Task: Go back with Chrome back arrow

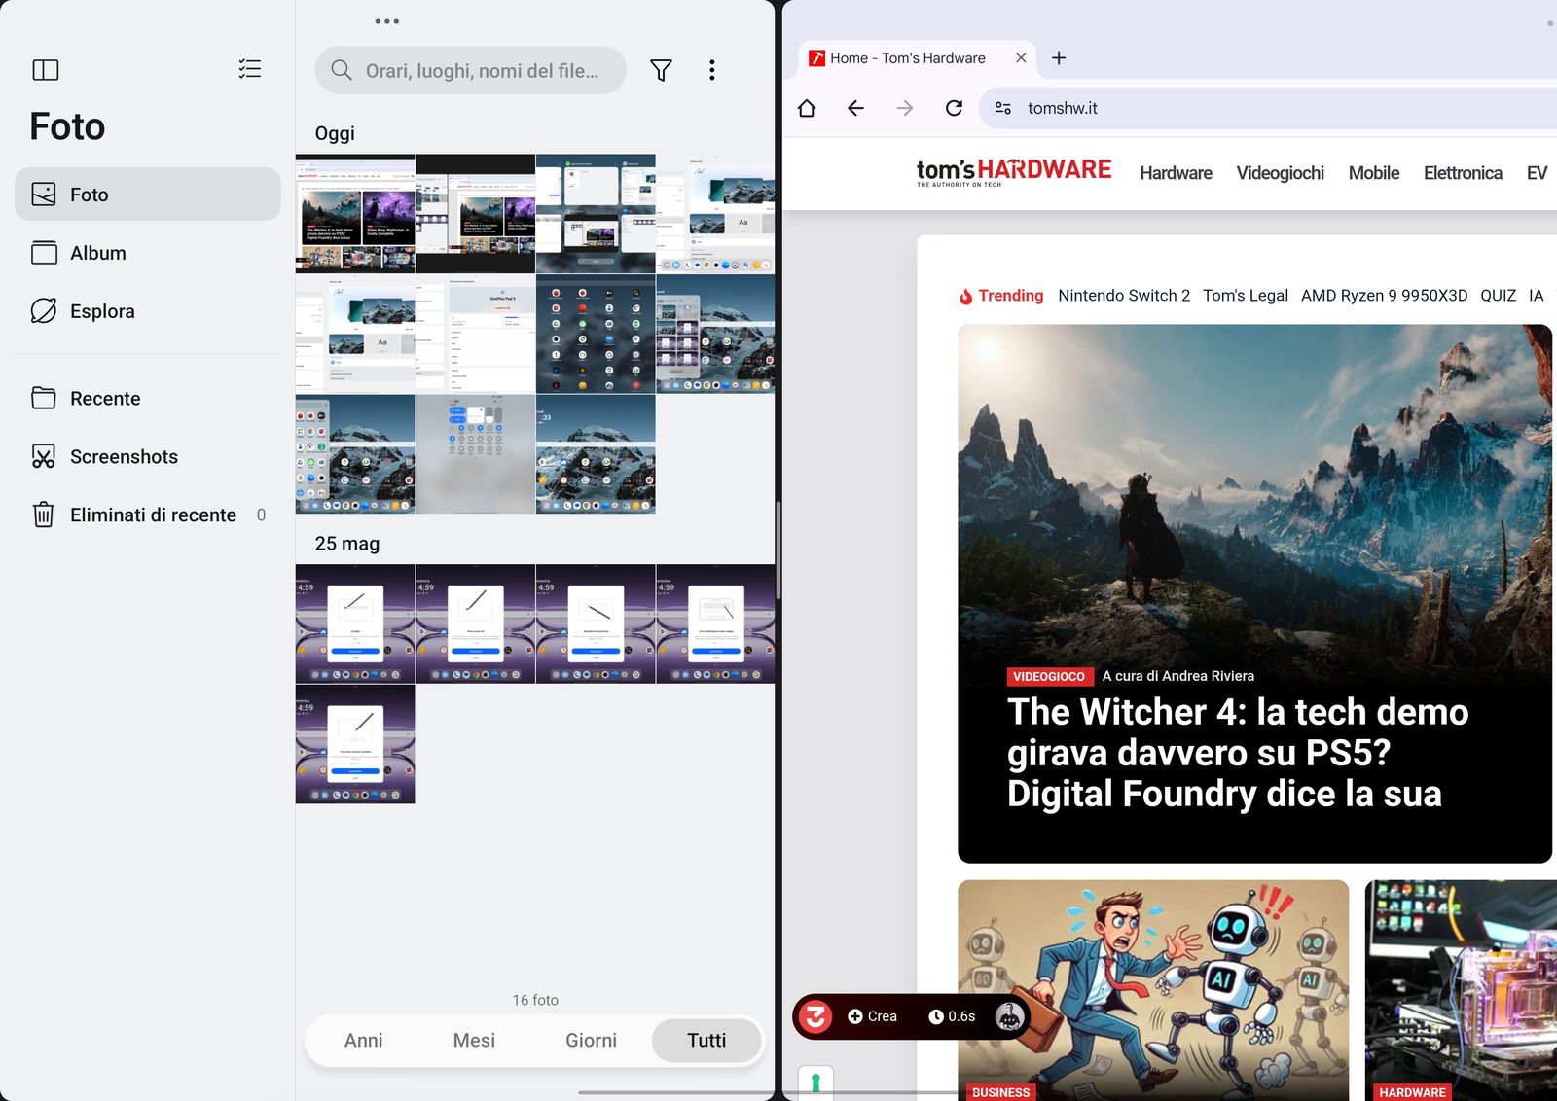Action: [x=855, y=108]
